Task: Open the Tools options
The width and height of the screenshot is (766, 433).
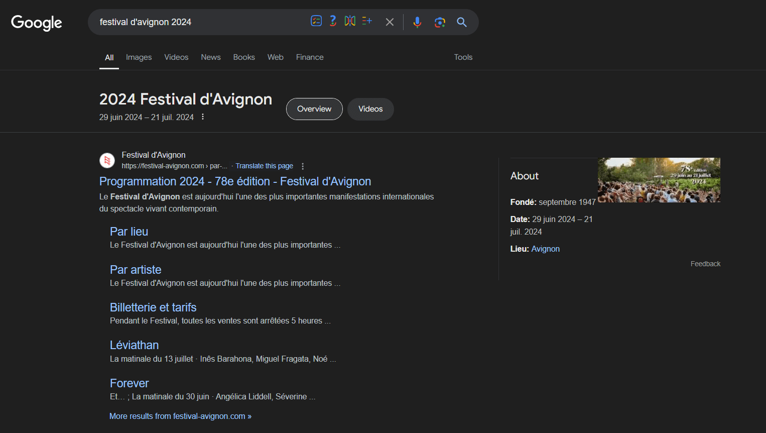Action: pyautogui.click(x=463, y=57)
